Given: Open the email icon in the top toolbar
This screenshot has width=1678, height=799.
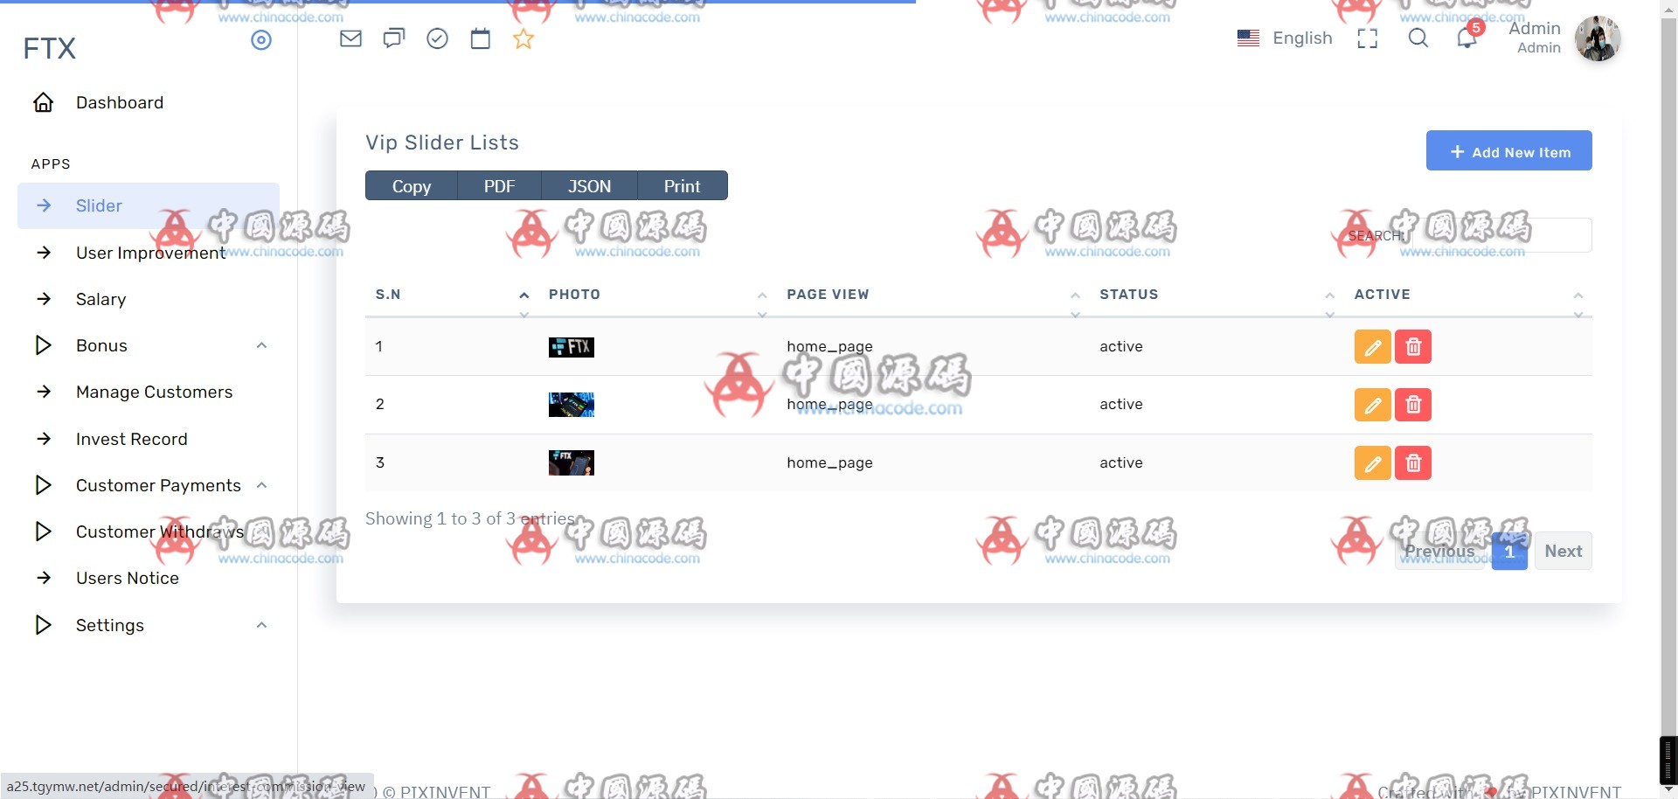Looking at the screenshot, I should (350, 38).
